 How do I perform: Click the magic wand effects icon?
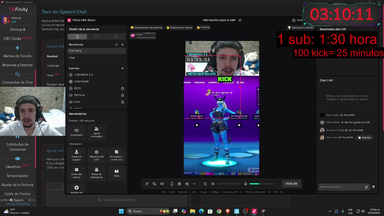point(147,184)
